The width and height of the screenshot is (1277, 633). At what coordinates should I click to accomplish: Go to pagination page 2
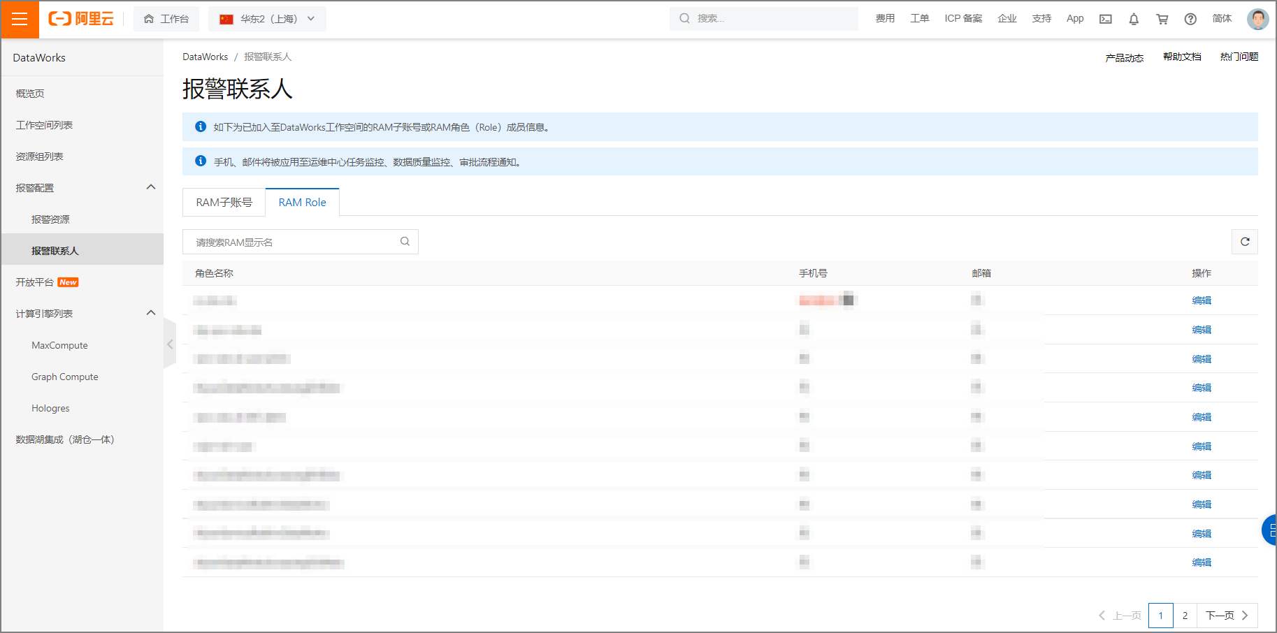(x=1185, y=616)
